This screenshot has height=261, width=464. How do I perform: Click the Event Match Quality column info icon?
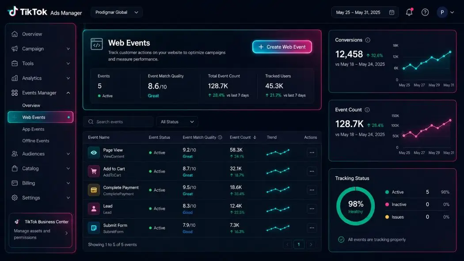coord(220,137)
